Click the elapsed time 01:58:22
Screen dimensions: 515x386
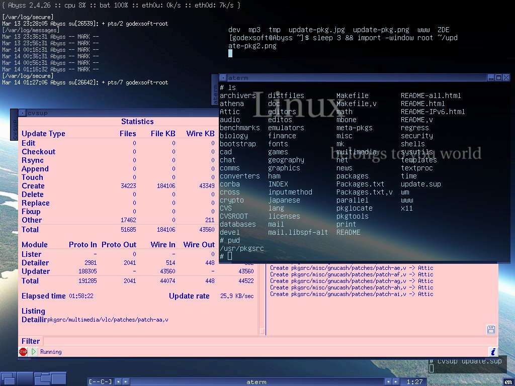pos(81,296)
